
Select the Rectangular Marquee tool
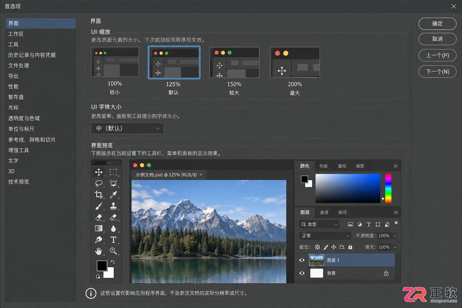tap(113, 172)
